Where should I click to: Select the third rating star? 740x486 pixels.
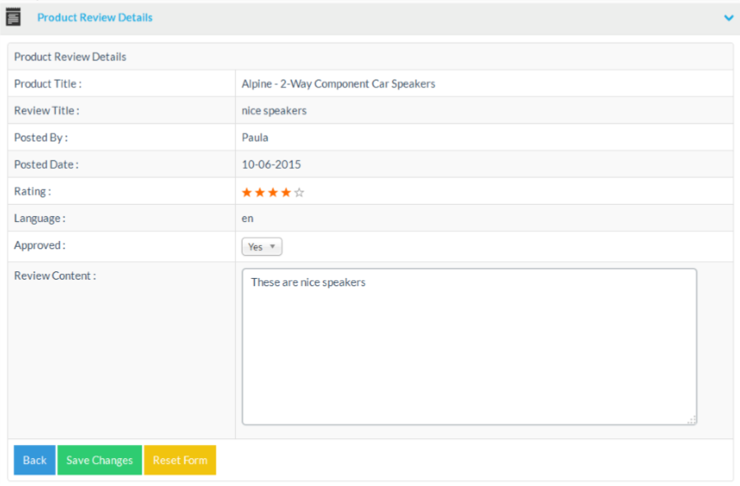273,192
